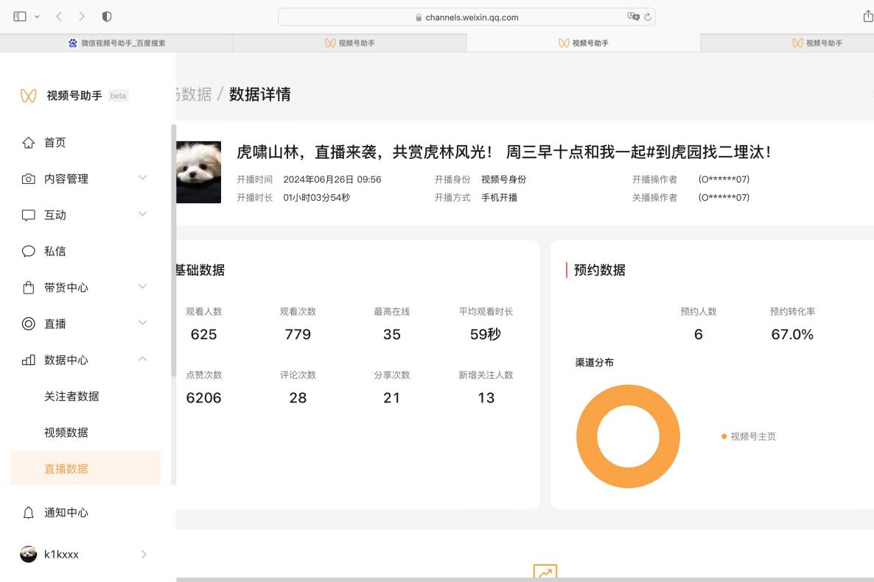The image size is (874, 582).
Task: Expand the 带货中心 submenu chevron
Action: 143,287
